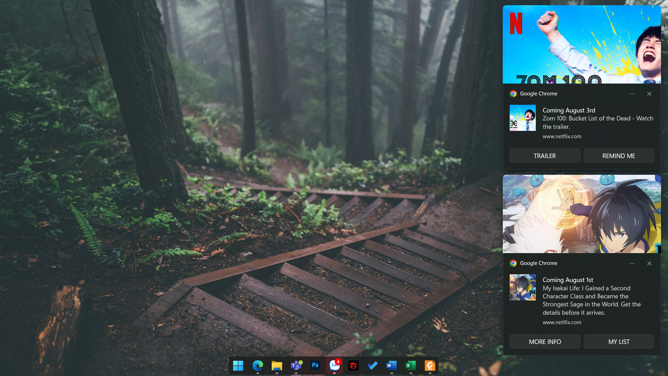Add Isekai Life via MY LIST button
668x376 pixels.
[619, 342]
